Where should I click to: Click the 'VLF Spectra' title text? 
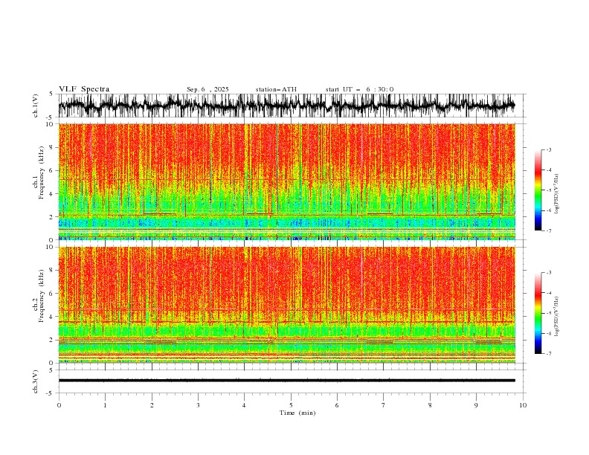click(x=84, y=89)
